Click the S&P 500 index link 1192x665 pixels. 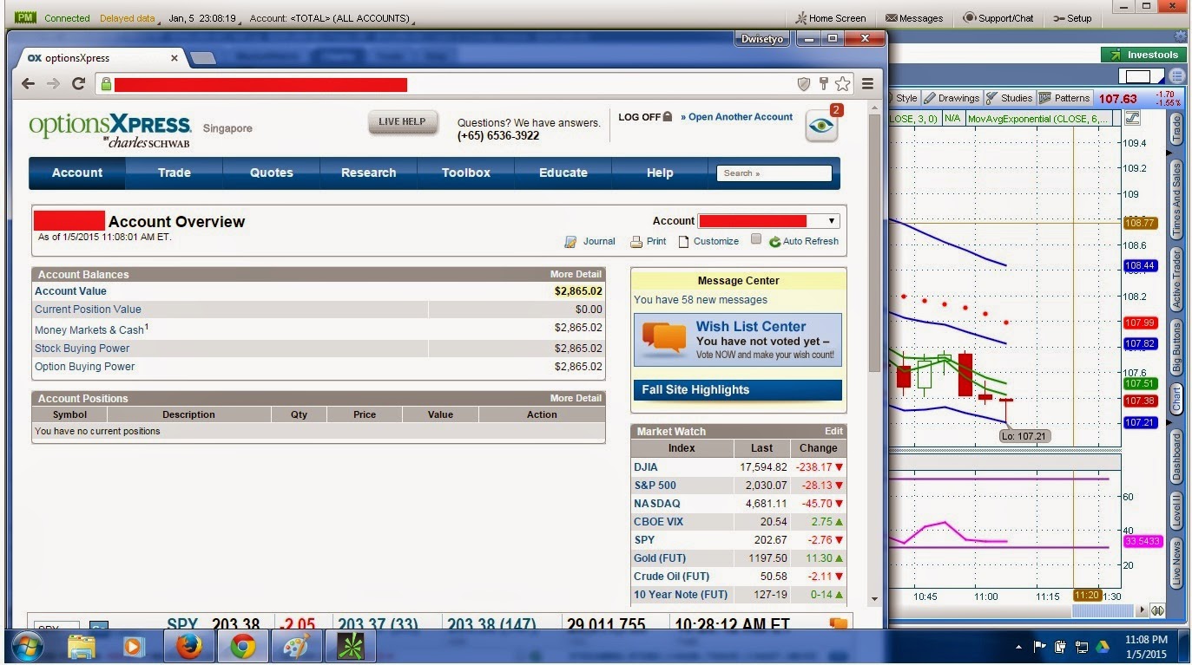tap(655, 486)
